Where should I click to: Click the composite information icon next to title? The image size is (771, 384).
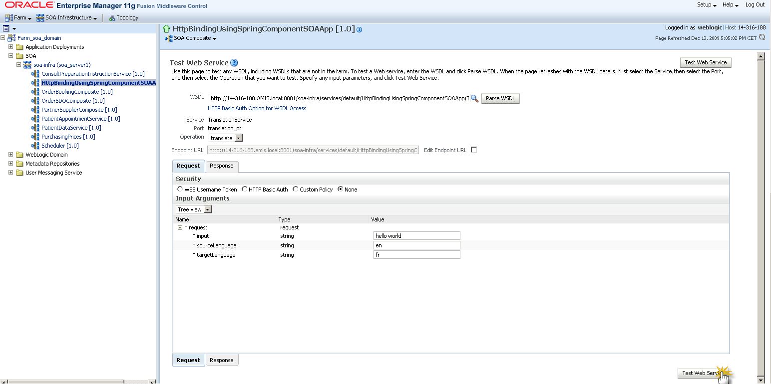(x=360, y=29)
